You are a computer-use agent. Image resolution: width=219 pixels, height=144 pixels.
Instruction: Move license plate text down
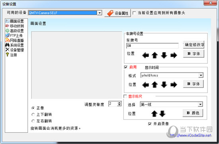[x=164, y=55]
